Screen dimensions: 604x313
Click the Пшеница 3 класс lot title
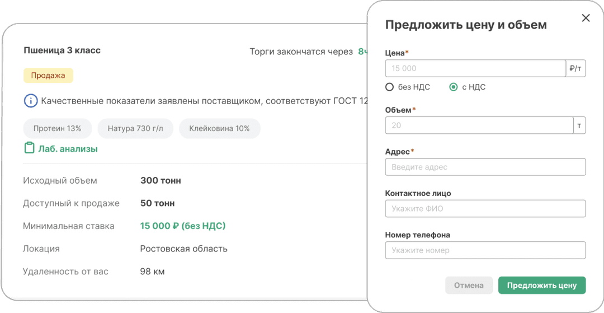62,50
